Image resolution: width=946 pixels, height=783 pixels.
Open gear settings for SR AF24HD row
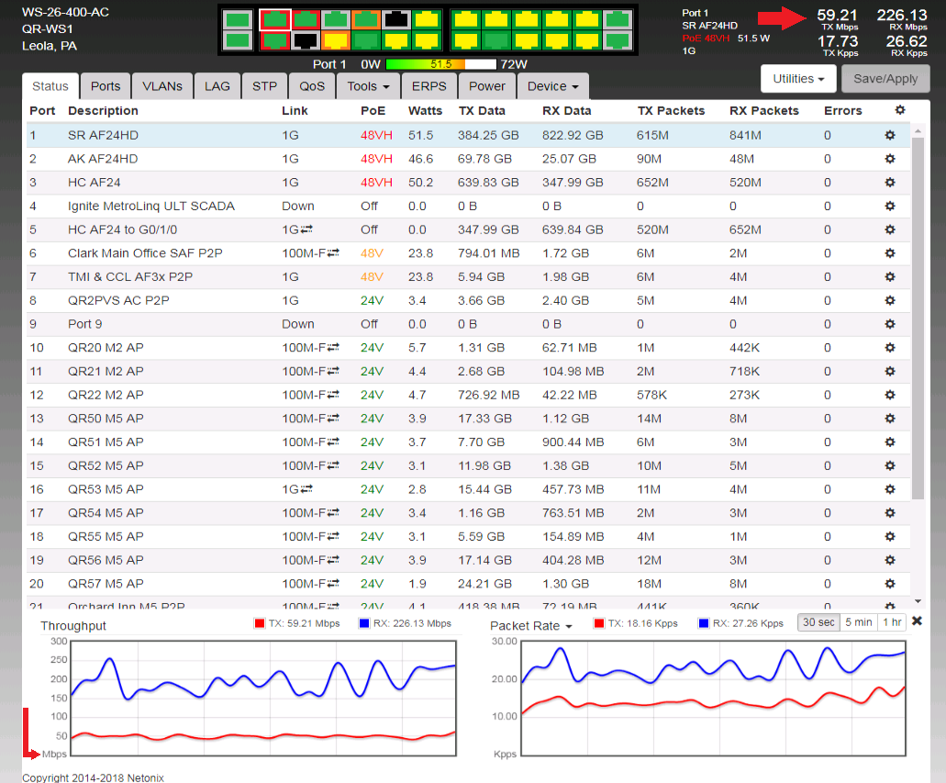(x=889, y=135)
